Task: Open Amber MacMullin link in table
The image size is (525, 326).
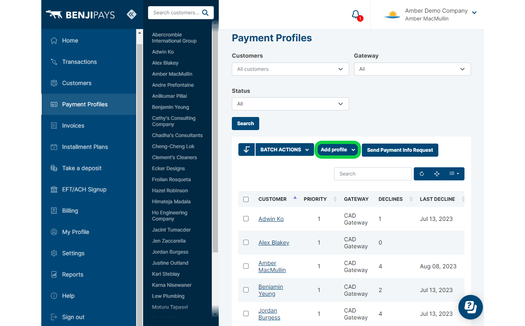Action: pos(272,266)
